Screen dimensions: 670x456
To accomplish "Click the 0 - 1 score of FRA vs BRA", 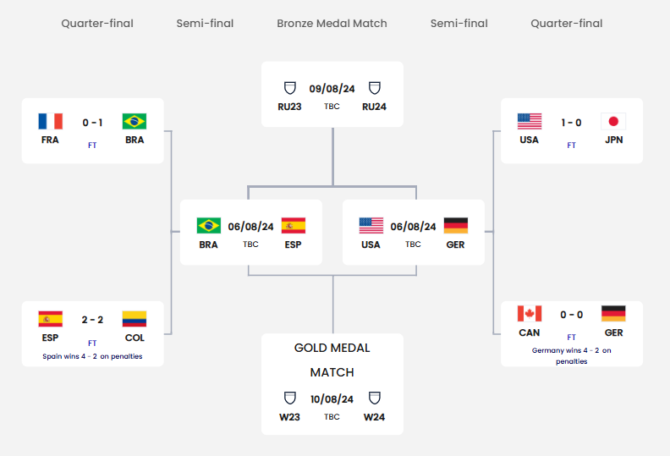I will click(x=92, y=123).
